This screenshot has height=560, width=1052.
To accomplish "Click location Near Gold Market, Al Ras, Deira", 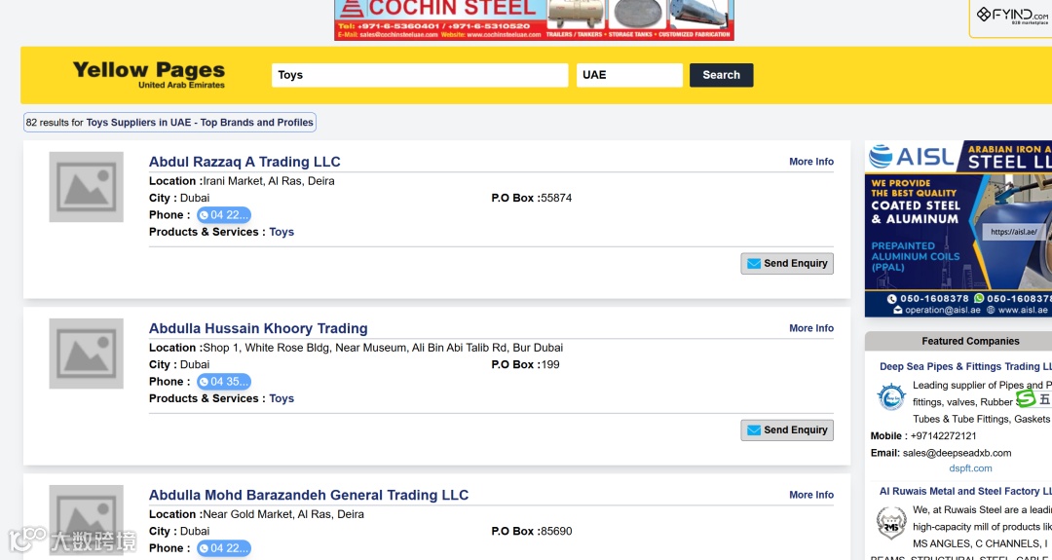I will tap(283, 514).
